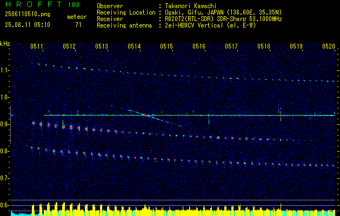This screenshot has width=340, height=216.
Task: Click the 0520 time marker
Action: tap(329, 46)
